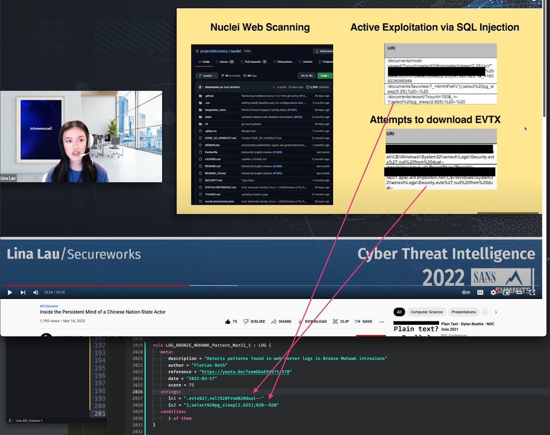
Task: Click the $x1 string definition line
Action: [216, 398]
